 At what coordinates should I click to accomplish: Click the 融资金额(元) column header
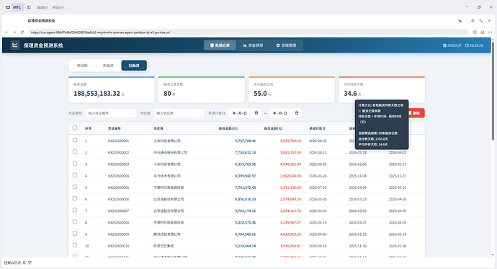[x=273, y=128]
